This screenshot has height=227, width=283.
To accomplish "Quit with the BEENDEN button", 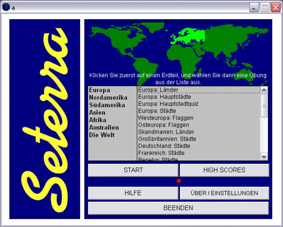I will [x=178, y=208].
